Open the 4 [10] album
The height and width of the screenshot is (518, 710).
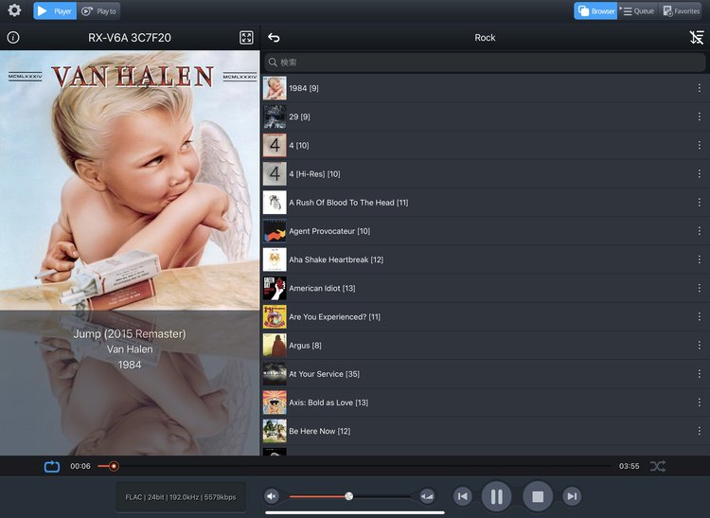coord(485,145)
